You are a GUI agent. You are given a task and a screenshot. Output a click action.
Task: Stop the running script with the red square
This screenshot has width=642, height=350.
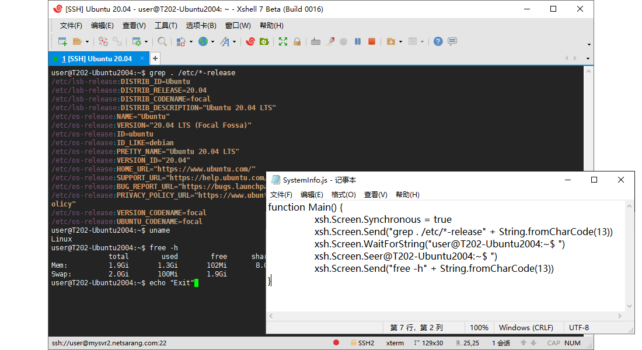pos(372,41)
